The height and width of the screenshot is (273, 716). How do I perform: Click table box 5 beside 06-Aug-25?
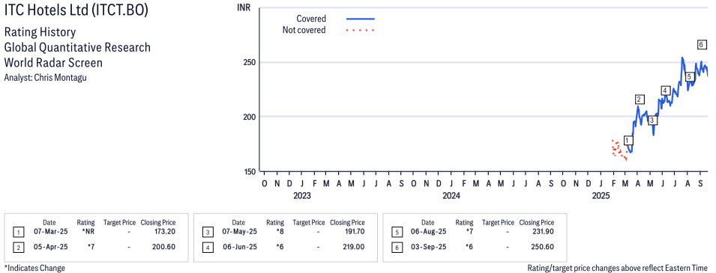[x=397, y=233]
